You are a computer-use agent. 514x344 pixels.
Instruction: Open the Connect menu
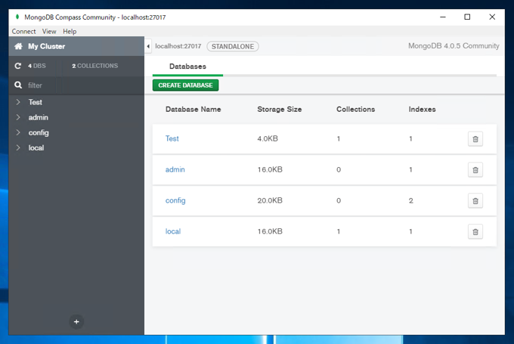(x=23, y=31)
